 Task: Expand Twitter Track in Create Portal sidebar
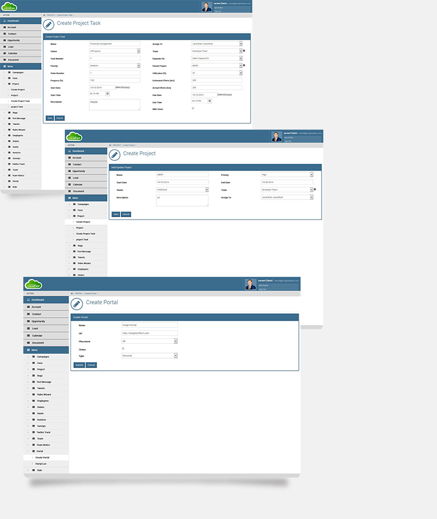(46, 432)
